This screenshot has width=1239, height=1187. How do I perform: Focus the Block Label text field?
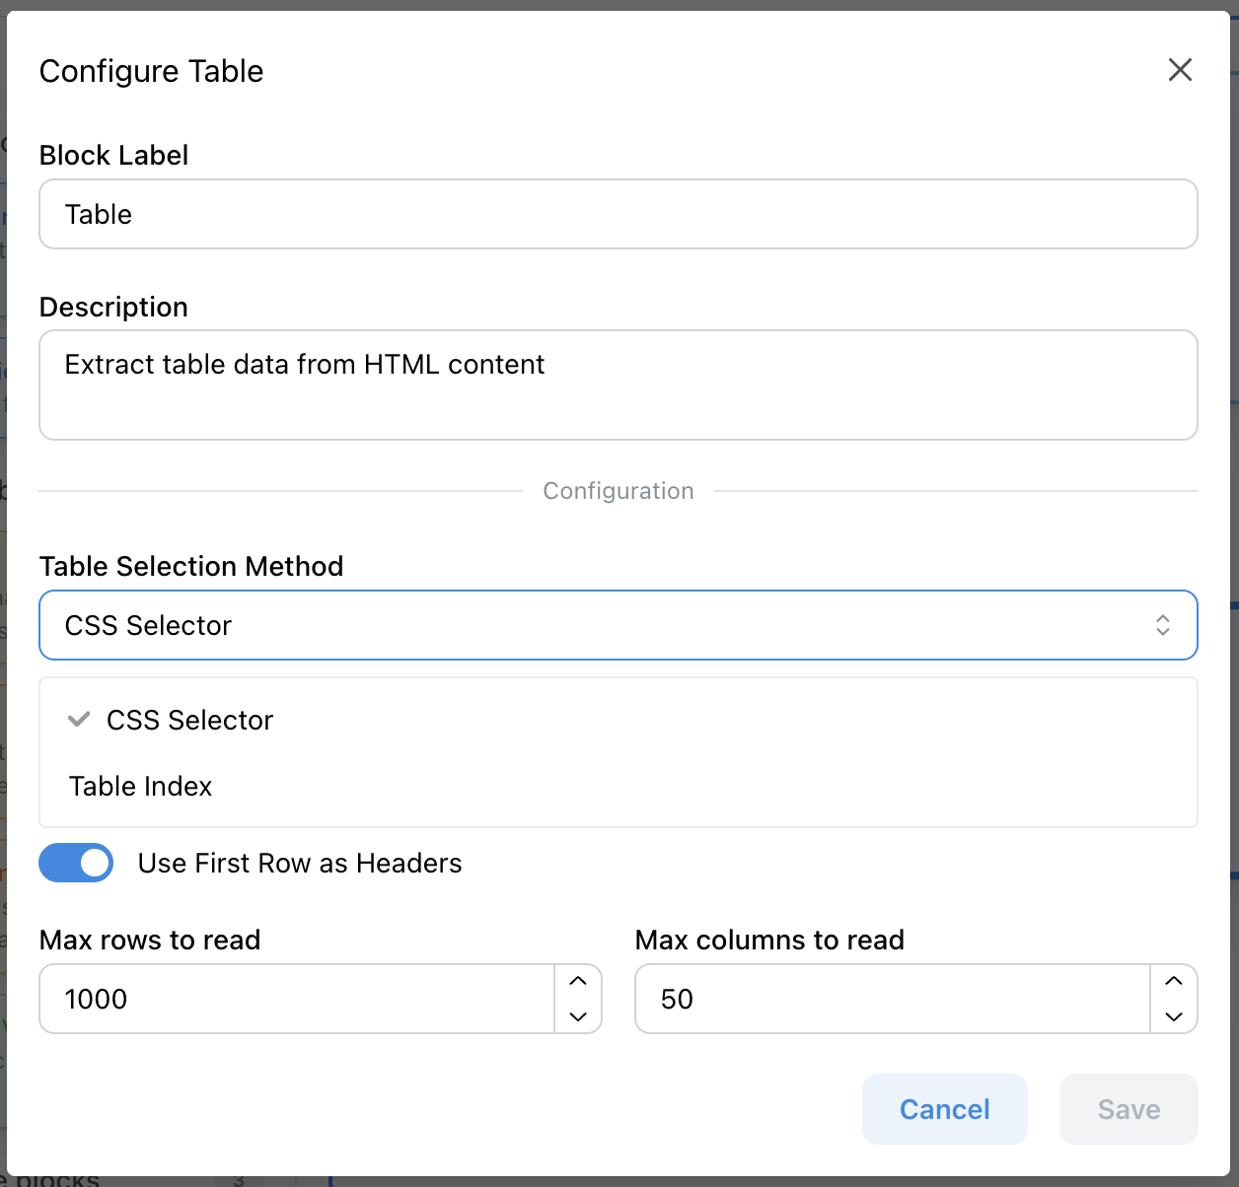618,214
